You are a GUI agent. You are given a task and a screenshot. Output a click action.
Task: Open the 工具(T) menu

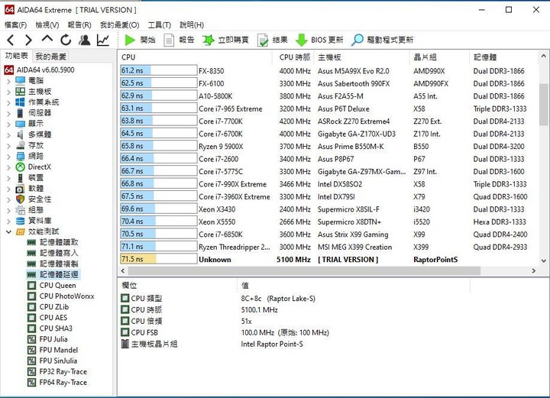[159, 25]
